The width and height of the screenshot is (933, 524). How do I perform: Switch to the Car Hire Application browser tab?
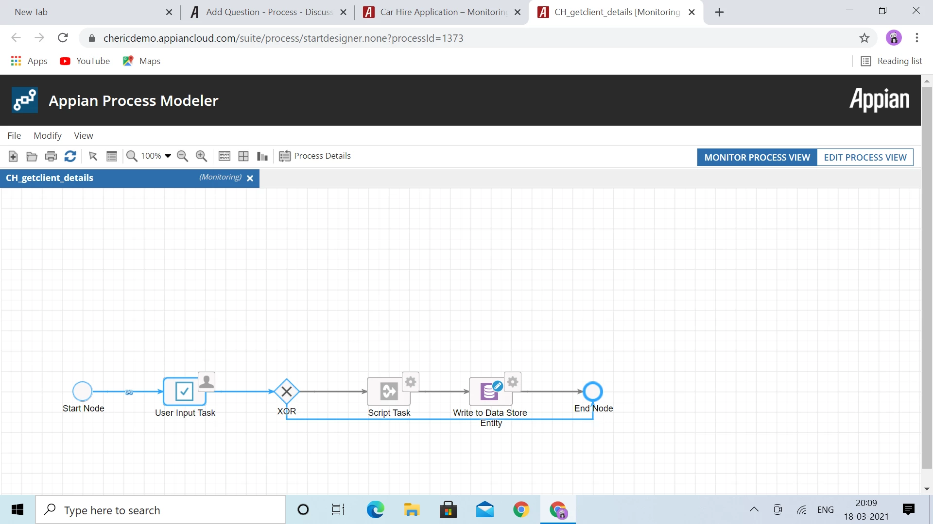tap(442, 13)
